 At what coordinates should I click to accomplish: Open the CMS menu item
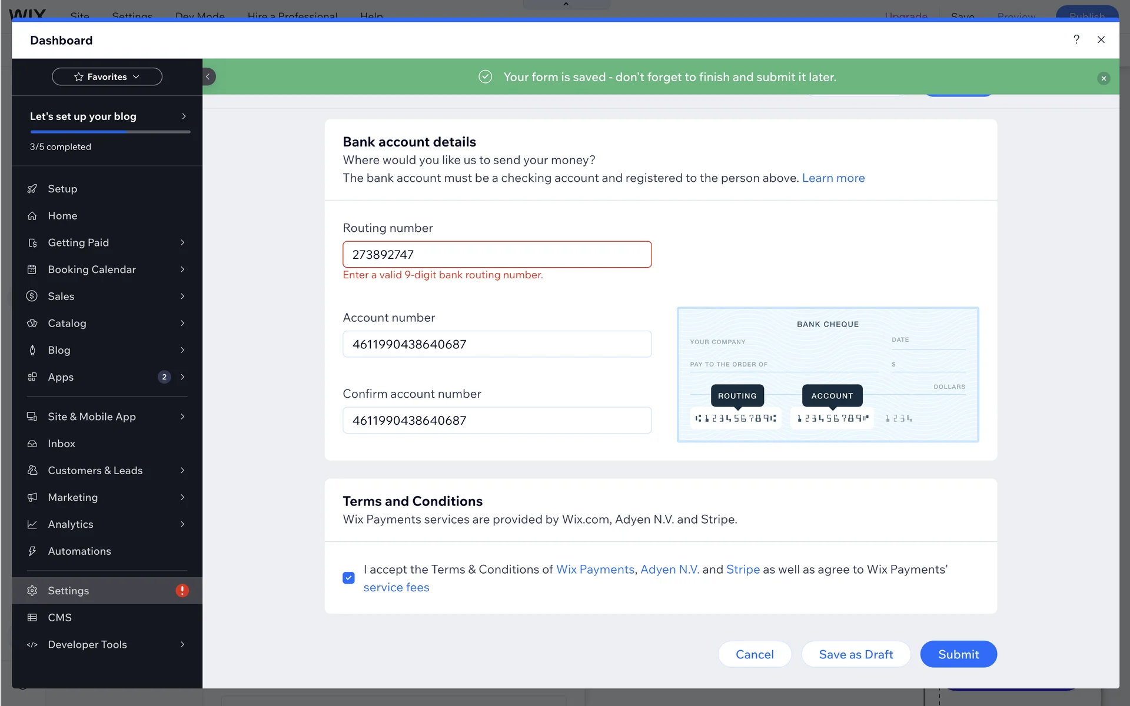click(x=60, y=618)
